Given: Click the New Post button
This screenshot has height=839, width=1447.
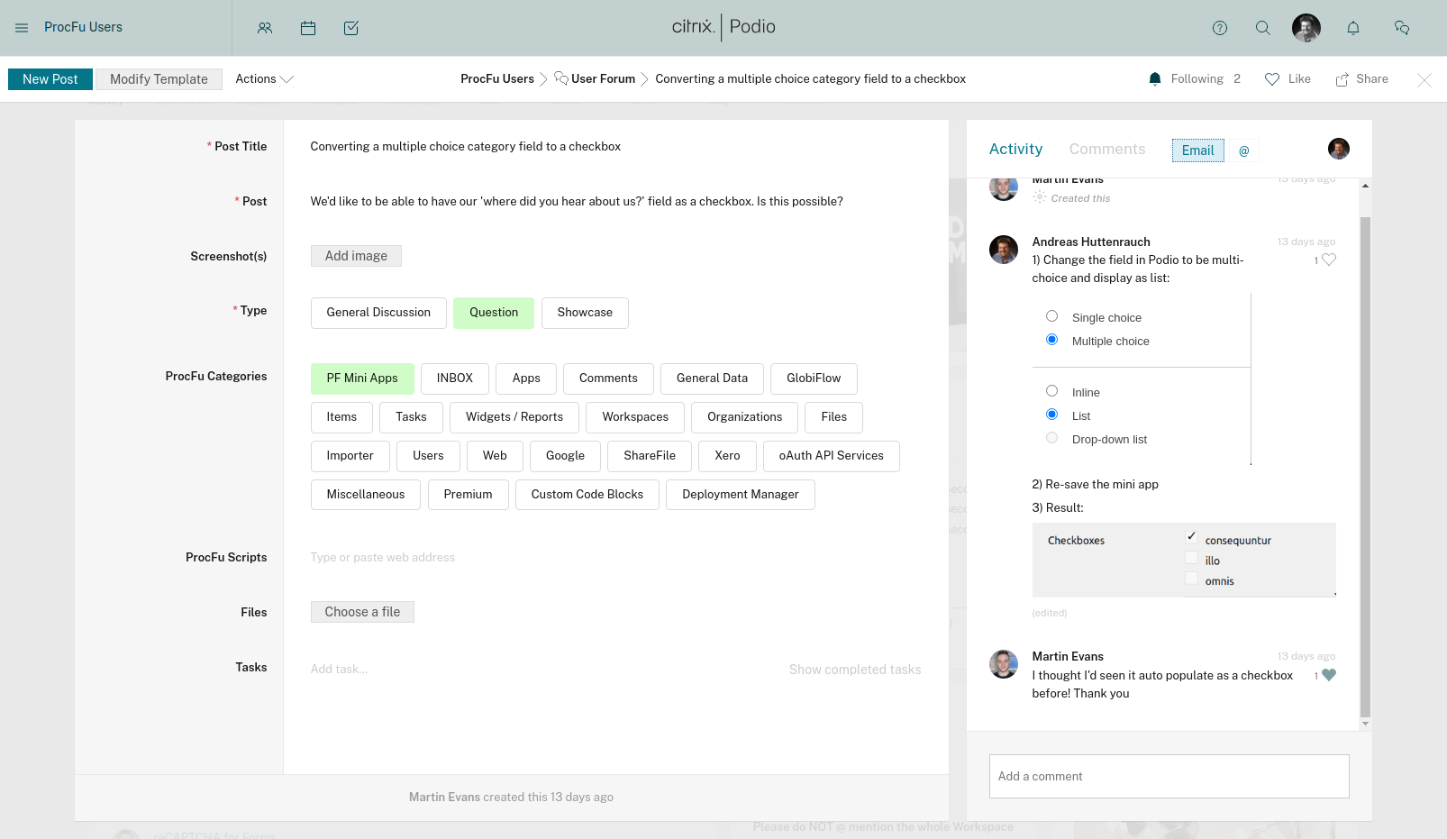Looking at the screenshot, I should 50,79.
